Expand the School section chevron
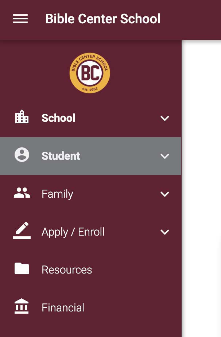 165,118
